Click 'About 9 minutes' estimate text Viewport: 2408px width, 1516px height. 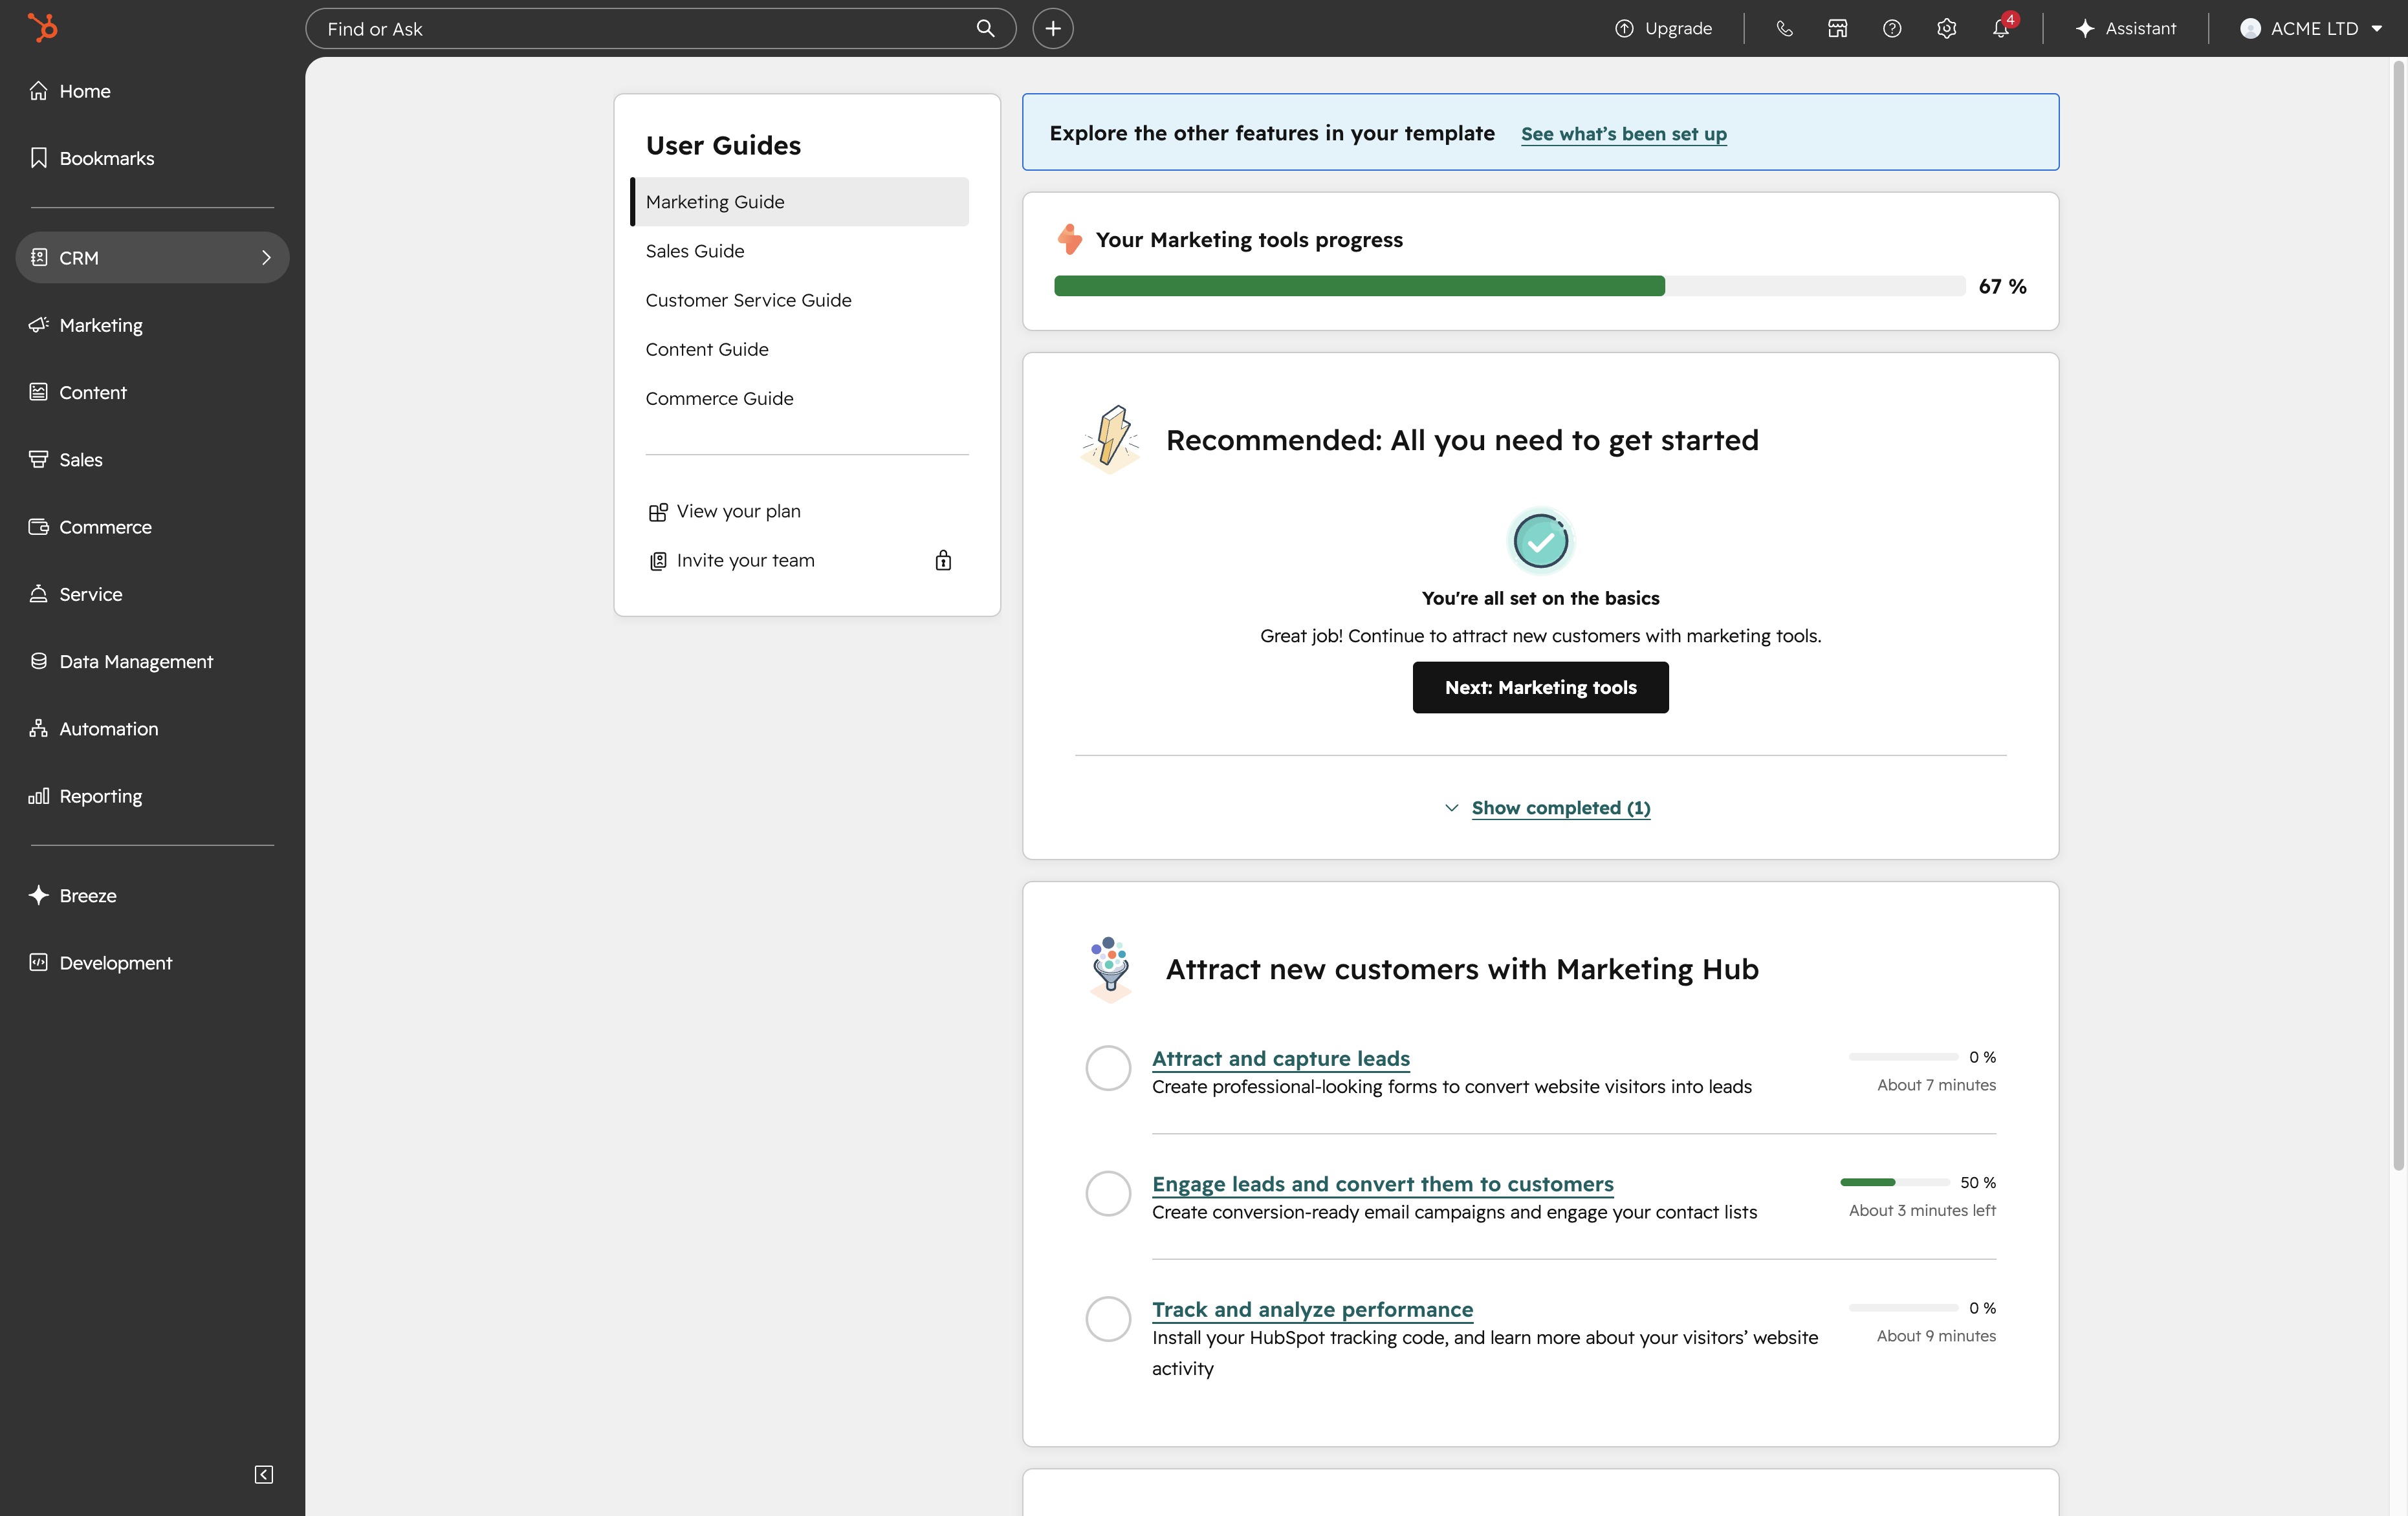pyautogui.click(x=1936, y=1336)
